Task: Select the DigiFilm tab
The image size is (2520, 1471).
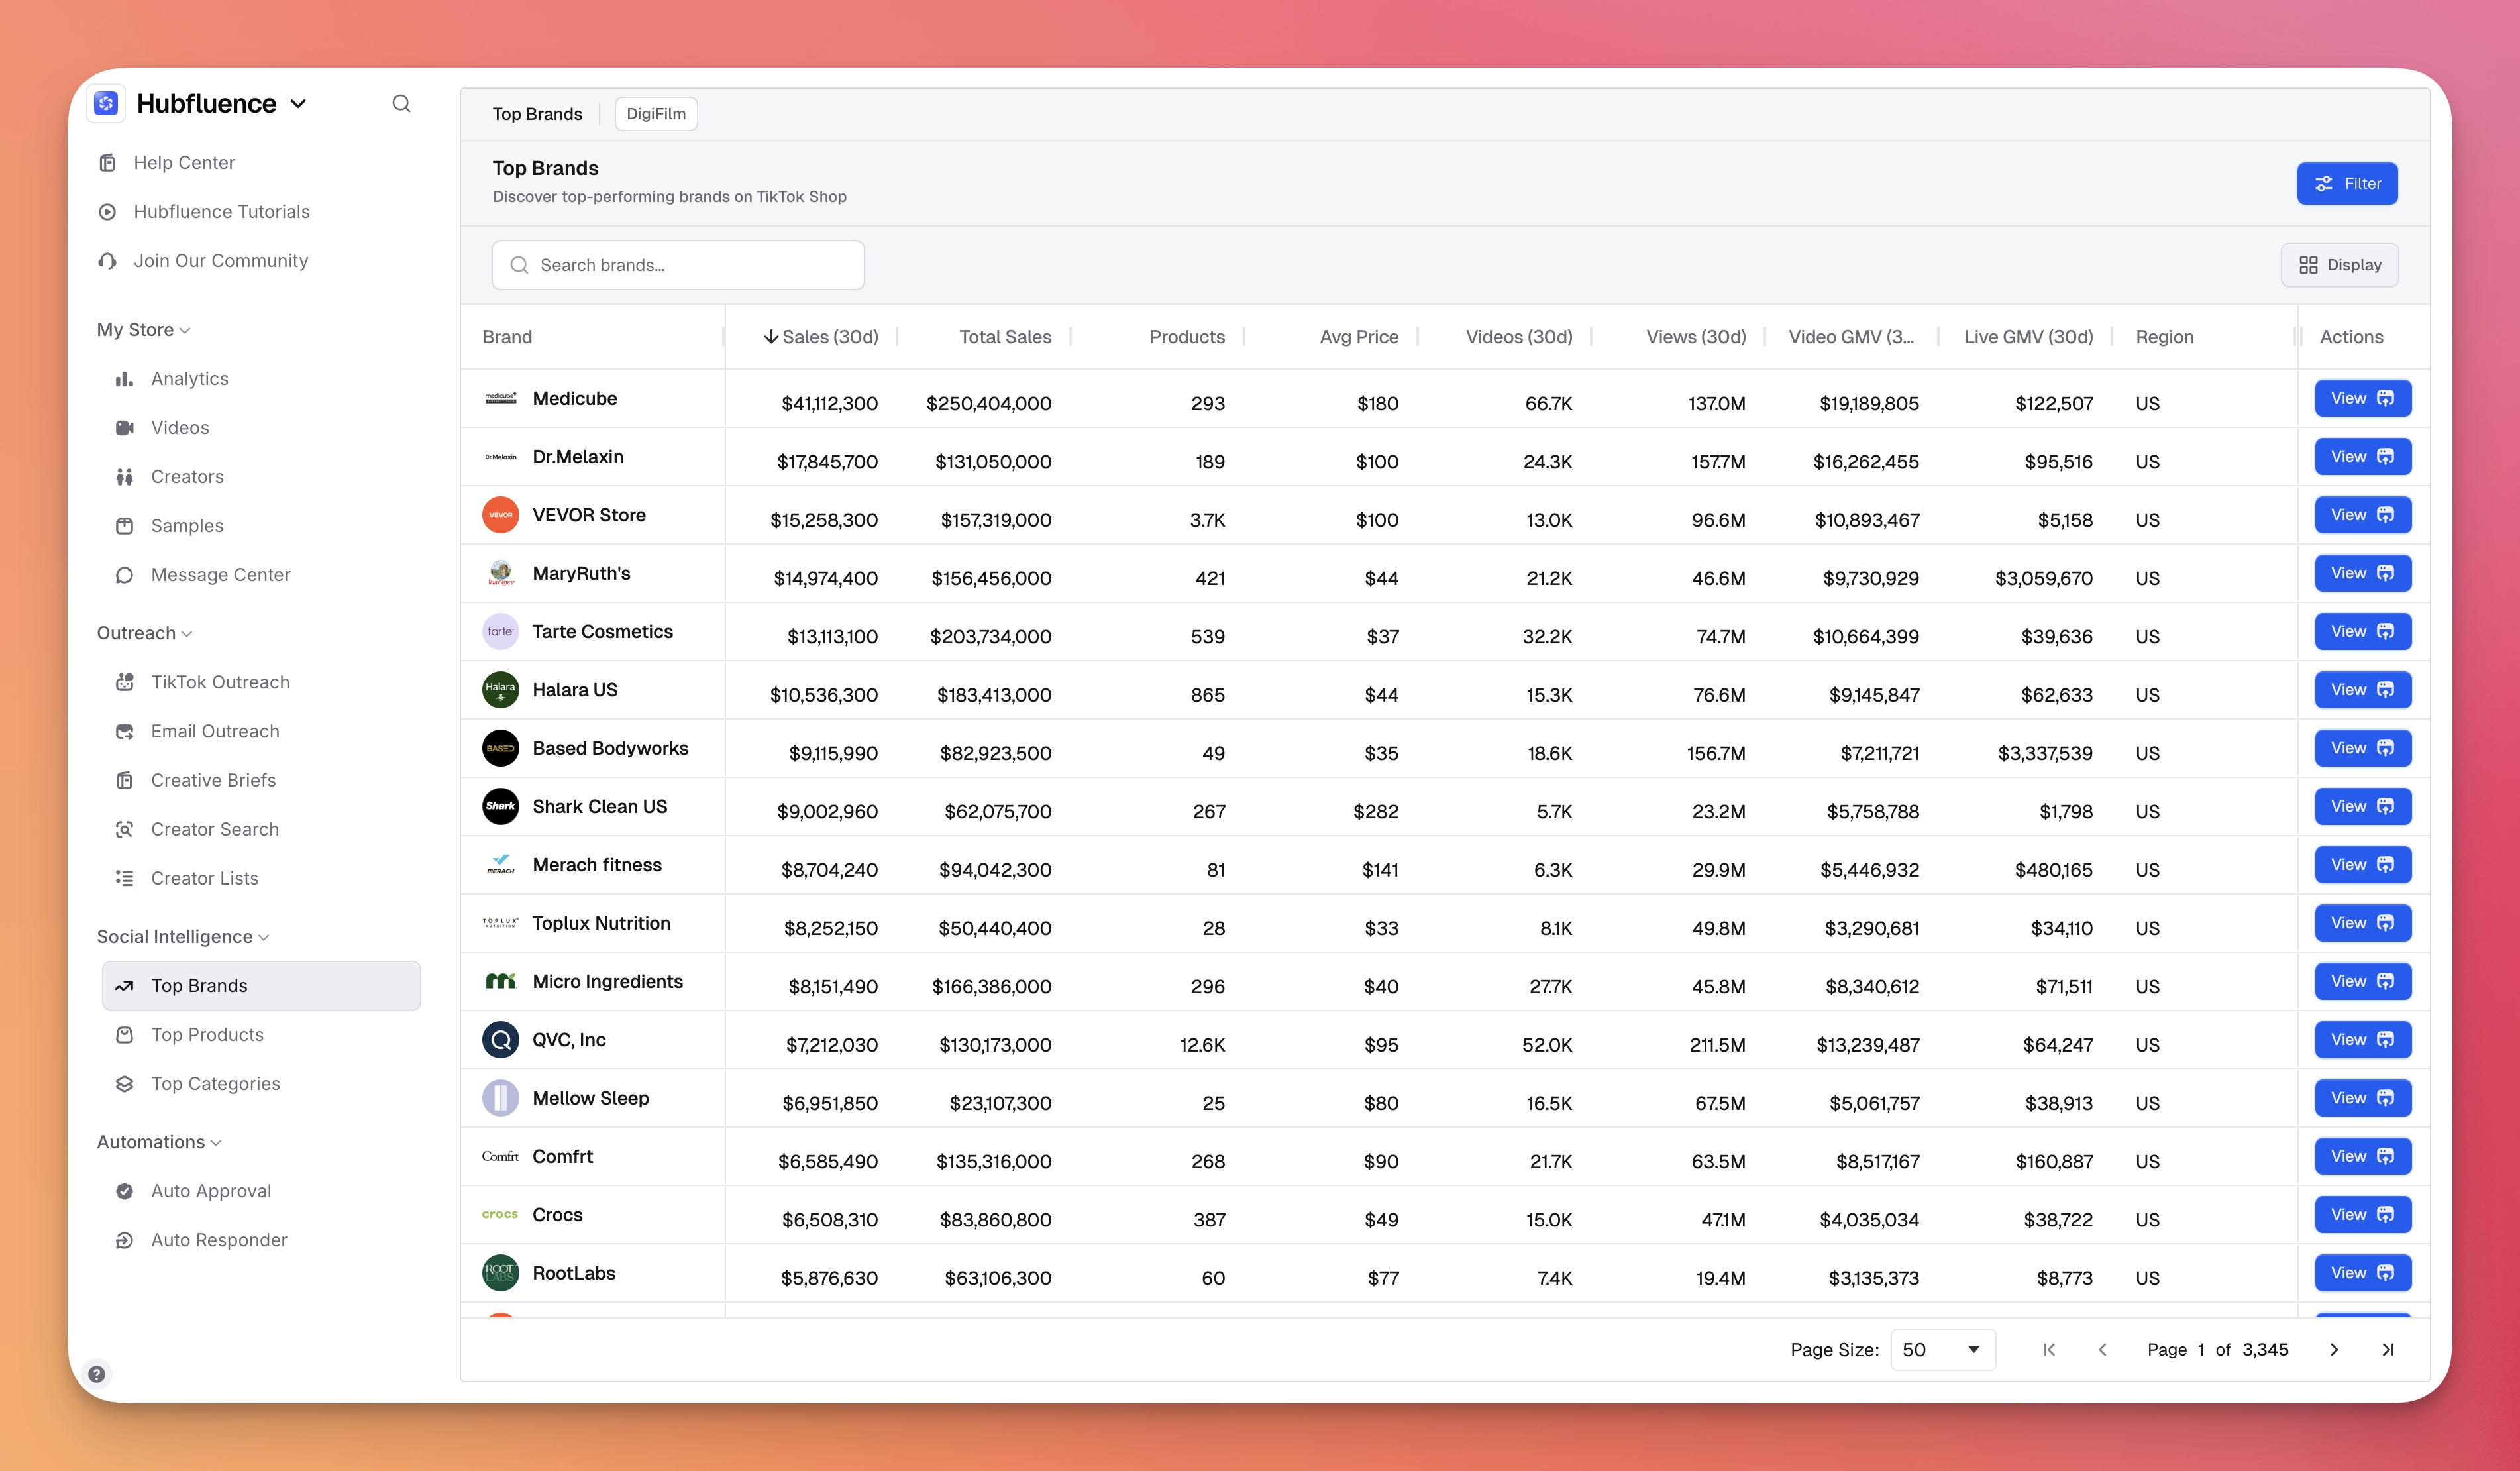Action: click(655, 114)
